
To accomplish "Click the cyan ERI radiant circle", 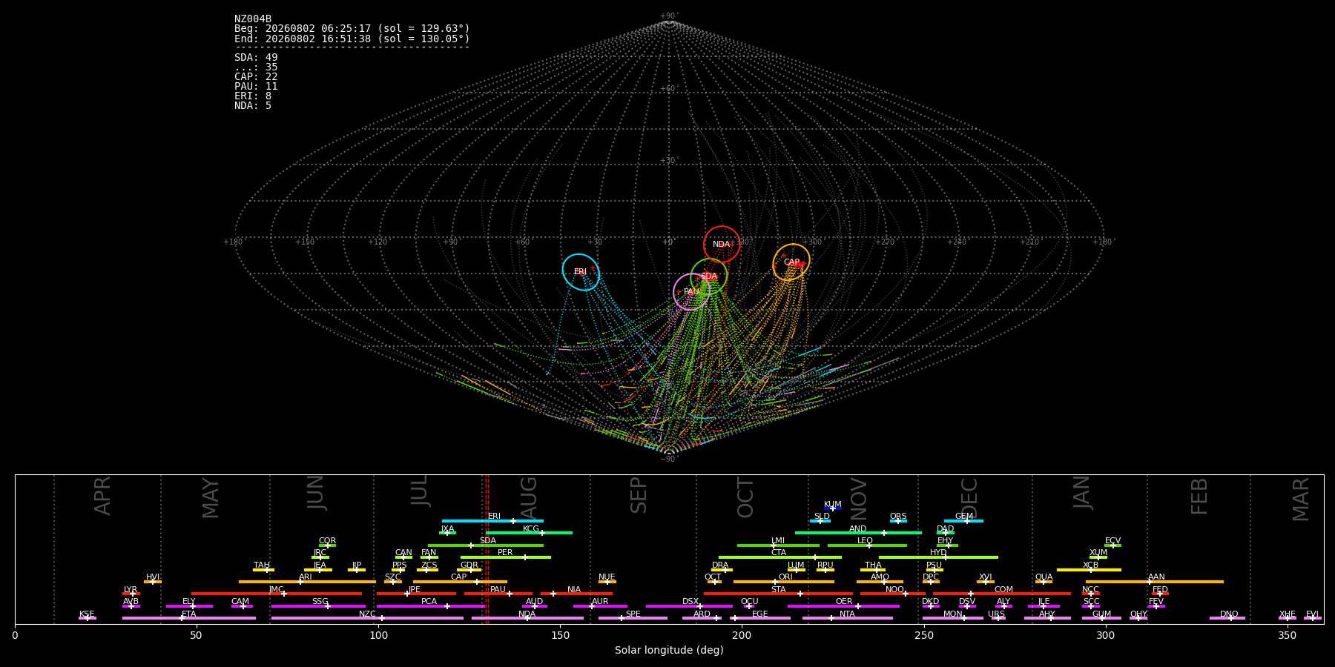I will [581, 272].
